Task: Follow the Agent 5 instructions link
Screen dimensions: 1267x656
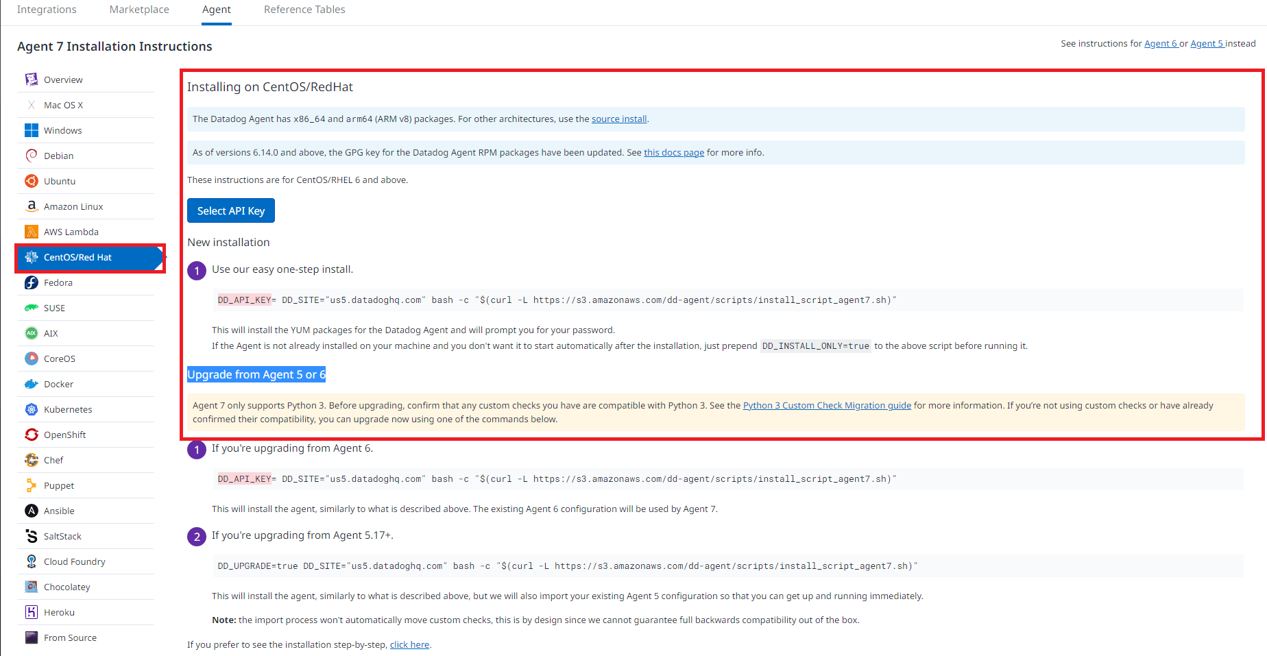Action: tap(1207, 43)
